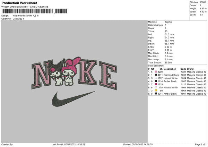Viewport: 208px width, 147px height.
Task: Click the 'Printed: 07/09/2022 14:26:25' footer
Action: 138,144
